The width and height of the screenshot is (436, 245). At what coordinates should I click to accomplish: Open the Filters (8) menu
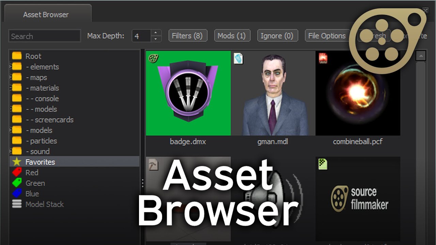click(187, 36)
